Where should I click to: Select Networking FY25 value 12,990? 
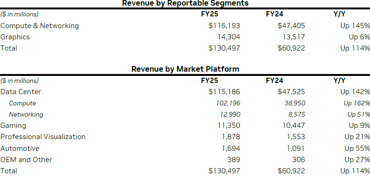coord(229,114)
